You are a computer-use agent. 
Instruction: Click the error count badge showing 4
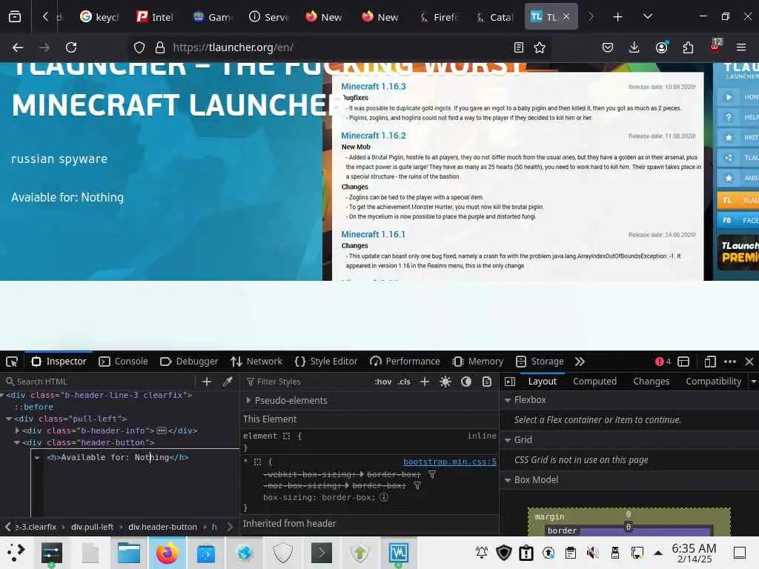(x=663, y=362)
